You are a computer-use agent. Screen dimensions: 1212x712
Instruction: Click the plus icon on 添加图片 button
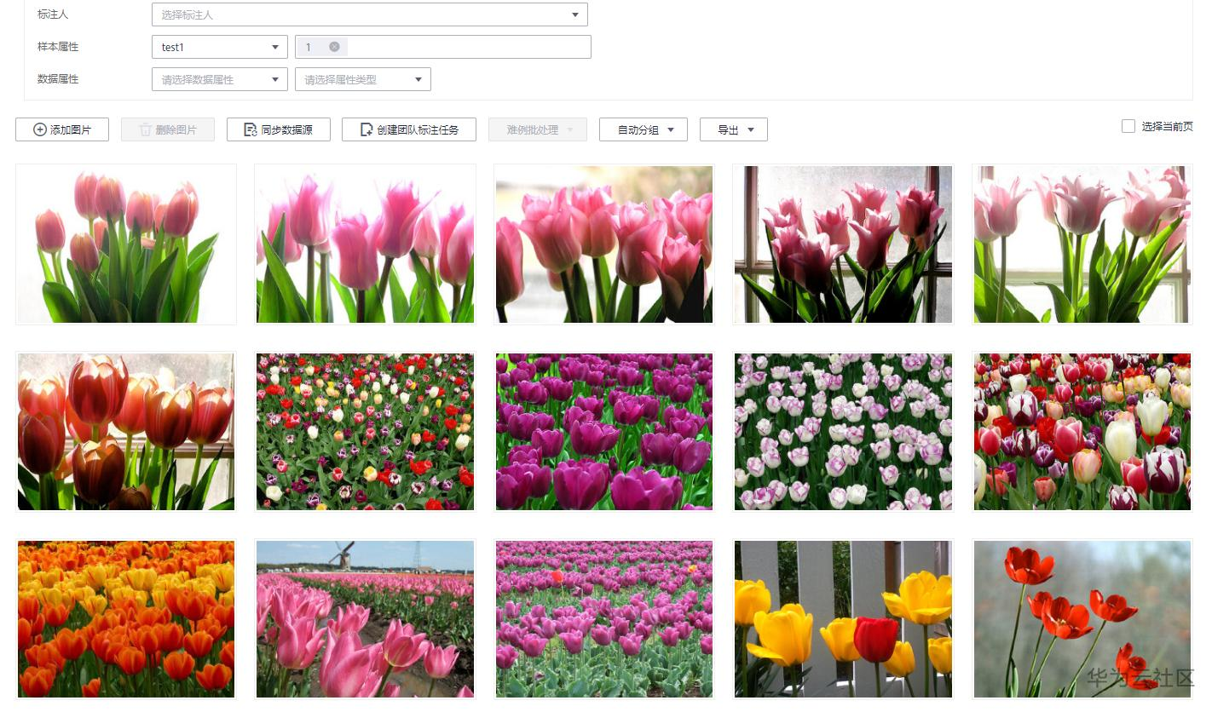[x=39, y=129]
